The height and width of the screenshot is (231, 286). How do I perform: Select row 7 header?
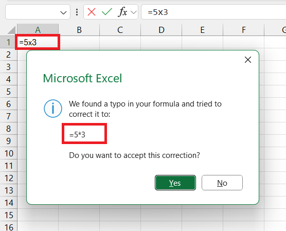[8, 116]
